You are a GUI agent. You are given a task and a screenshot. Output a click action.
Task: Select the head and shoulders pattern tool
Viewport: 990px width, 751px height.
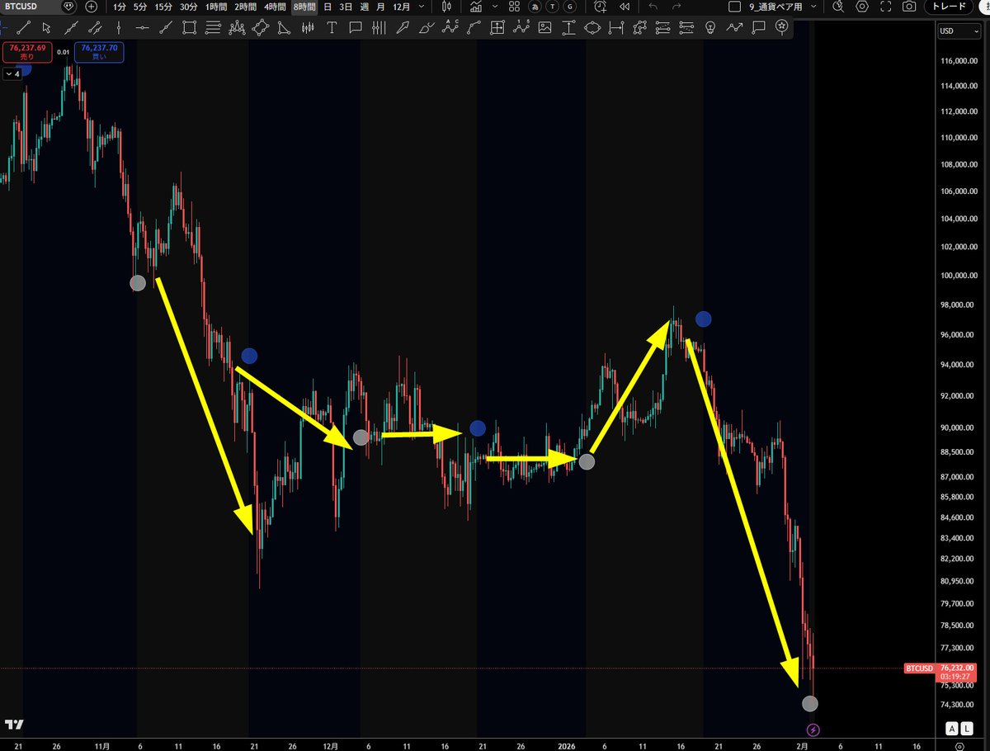(x=236, y=28)
